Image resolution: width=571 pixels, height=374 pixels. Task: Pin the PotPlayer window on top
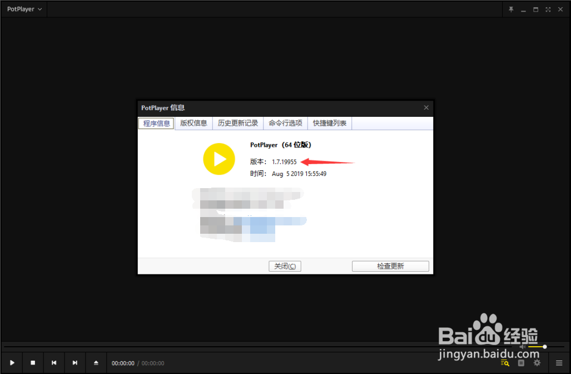(511, 9)
